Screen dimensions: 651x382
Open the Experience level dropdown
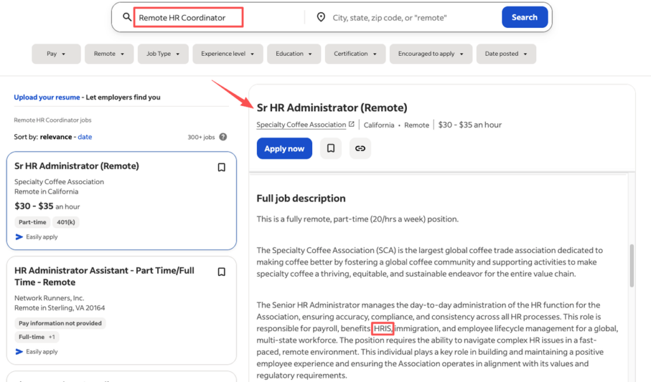[x=228, y=54]
